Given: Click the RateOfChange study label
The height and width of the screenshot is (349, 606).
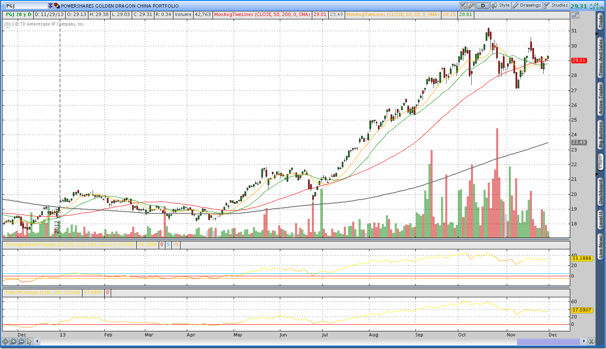Looking at the screenshot, I should click(43, 292).
